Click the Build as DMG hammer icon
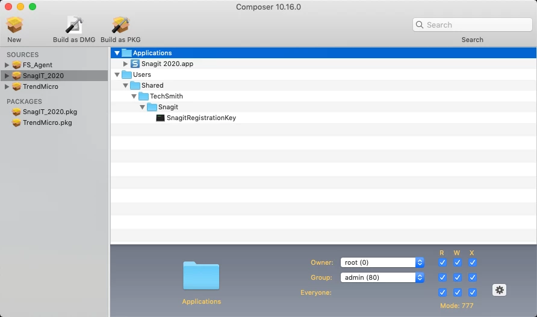Image resolution: width=537 pixels, height=317 pixels. pyautogui.click(x=74, y=25)
